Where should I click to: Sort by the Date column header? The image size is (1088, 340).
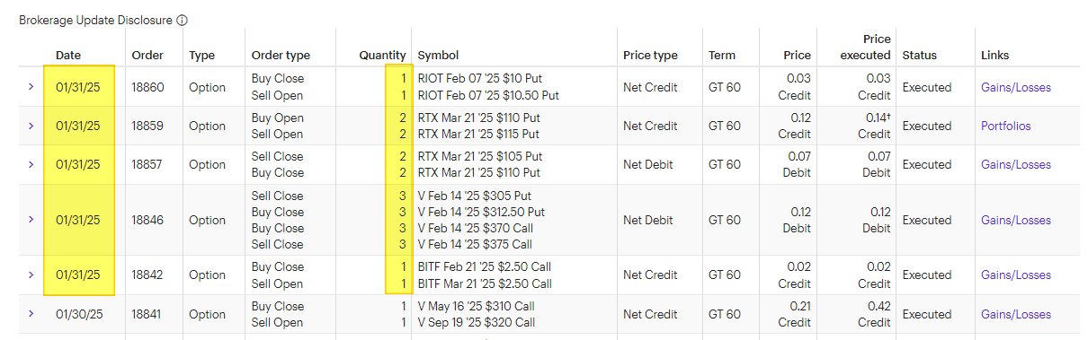[68, 55]
